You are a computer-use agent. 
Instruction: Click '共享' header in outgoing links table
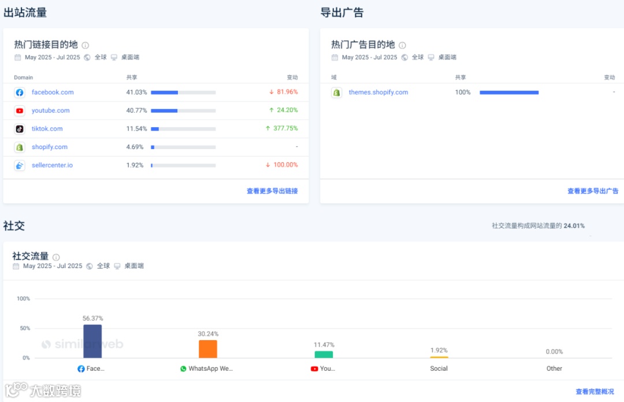[132, 77]
